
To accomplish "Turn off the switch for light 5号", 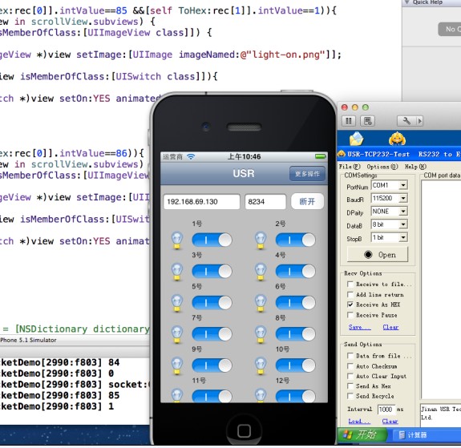I will pyautogui.click(x=212, y=303).
